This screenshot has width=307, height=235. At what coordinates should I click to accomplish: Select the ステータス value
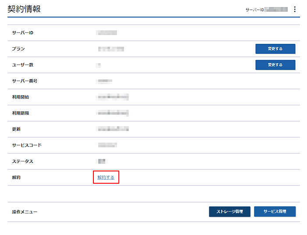pyautogui.click(x=103, y=161)
